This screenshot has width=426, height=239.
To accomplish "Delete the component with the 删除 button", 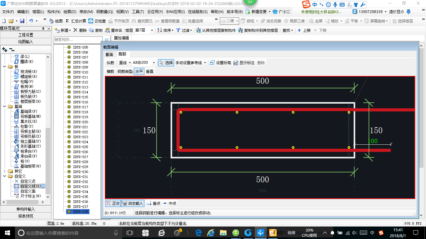I will 80,30.
